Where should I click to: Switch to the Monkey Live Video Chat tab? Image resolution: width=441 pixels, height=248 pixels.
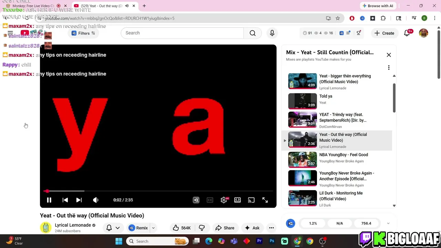(33, 6)
